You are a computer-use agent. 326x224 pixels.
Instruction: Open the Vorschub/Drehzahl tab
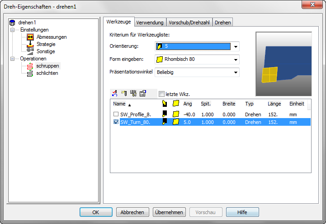click(189, 23)
